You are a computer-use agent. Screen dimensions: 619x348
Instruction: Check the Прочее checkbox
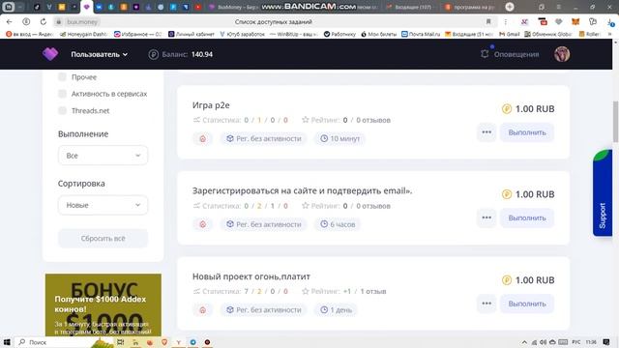62,77
